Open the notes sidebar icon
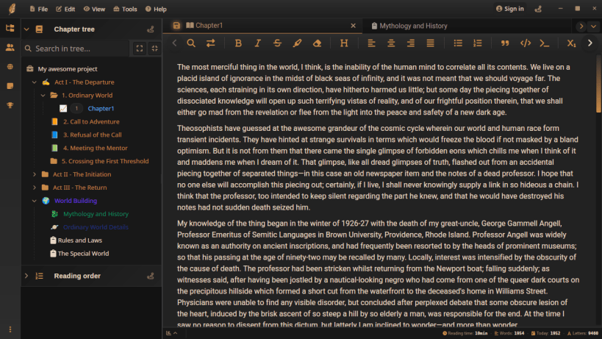Screen dimensions: 602x339 (x=10, y=85)
